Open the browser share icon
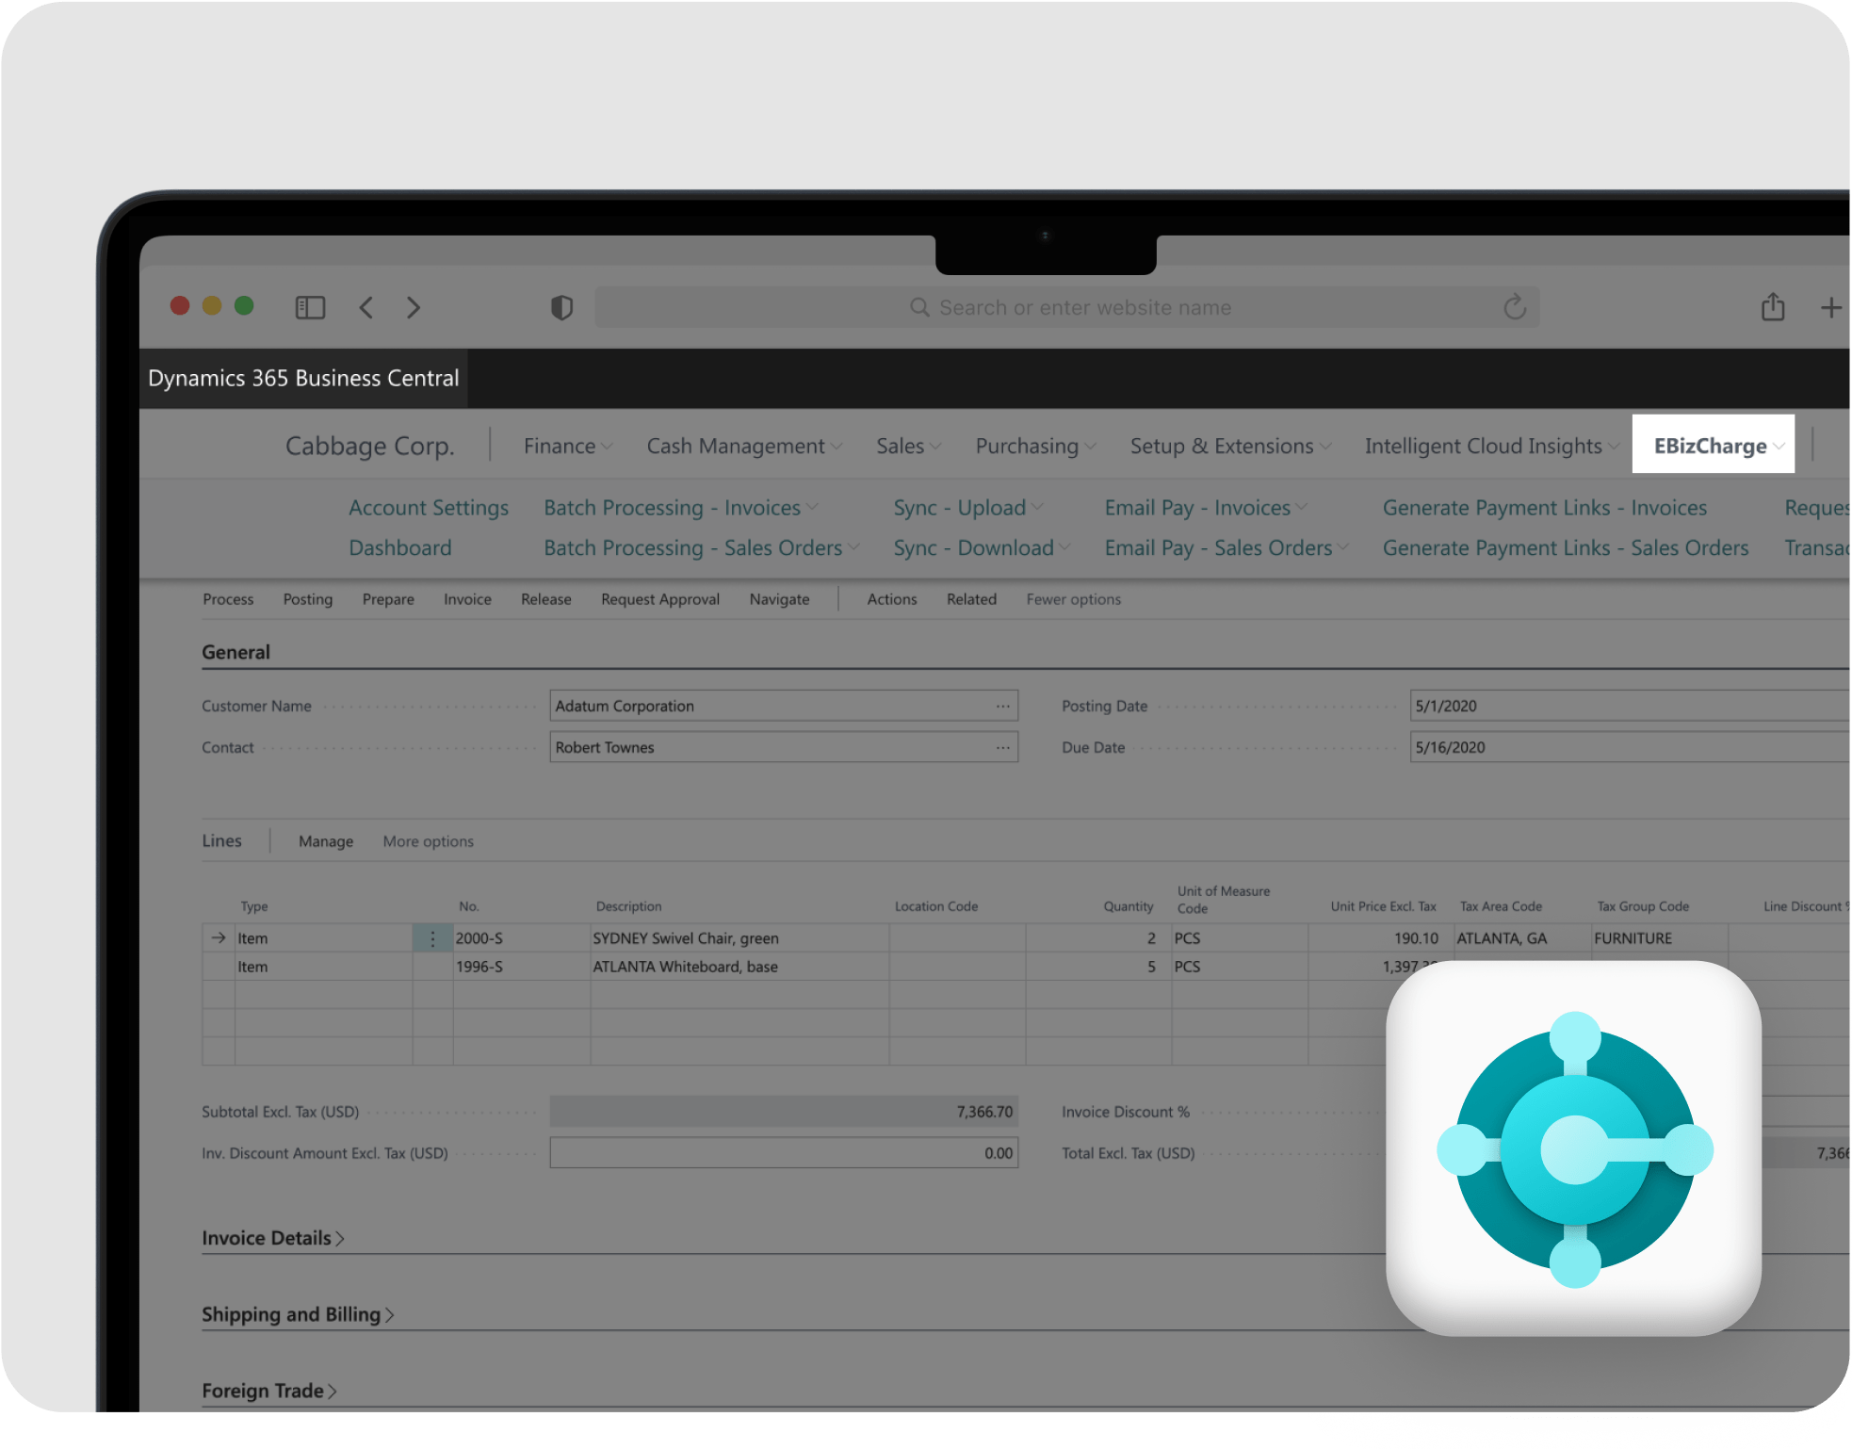The width and height of the screenshot is (1852, 1449). coord(1773,306)
